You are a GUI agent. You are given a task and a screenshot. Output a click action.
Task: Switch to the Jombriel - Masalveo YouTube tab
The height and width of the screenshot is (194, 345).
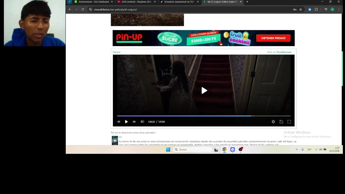(136, 2)
